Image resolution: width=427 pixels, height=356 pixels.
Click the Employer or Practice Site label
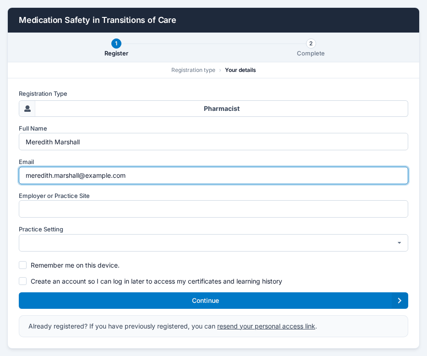click(x=54, y=196)
